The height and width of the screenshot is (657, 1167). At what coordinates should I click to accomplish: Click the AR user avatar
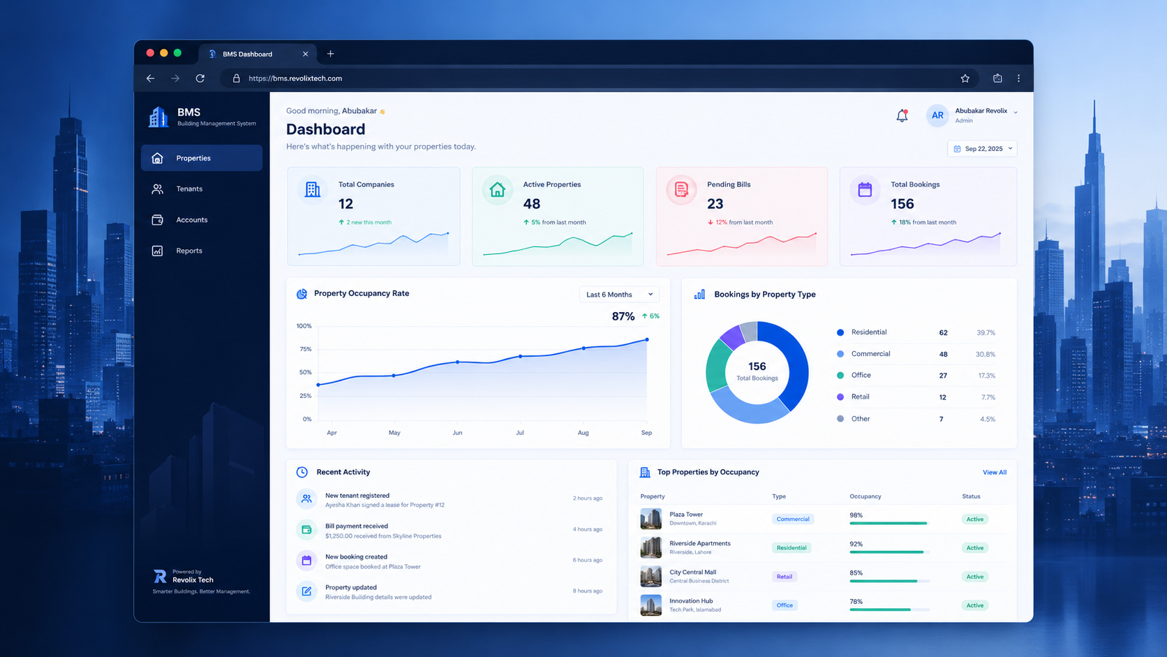937,115
